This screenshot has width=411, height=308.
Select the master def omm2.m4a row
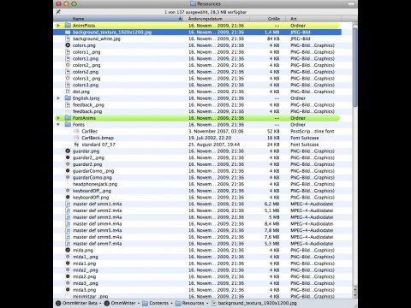click(x=197, y=210)
